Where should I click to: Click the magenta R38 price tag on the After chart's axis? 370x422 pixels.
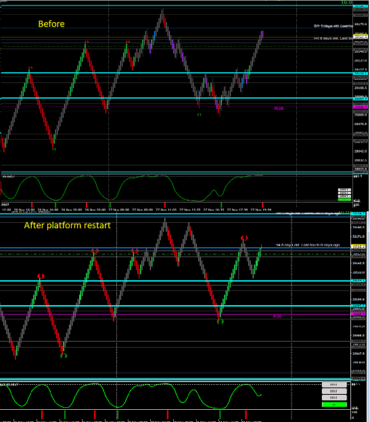(x=358, y=314)
